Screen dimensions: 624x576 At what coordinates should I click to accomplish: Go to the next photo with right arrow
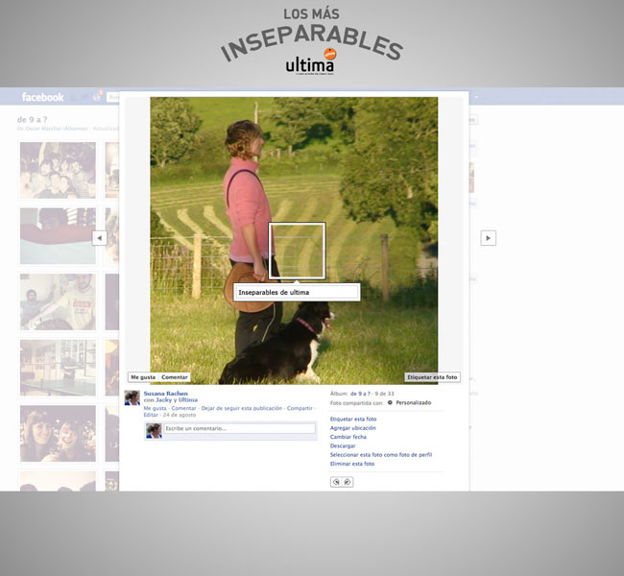(488, 238)
